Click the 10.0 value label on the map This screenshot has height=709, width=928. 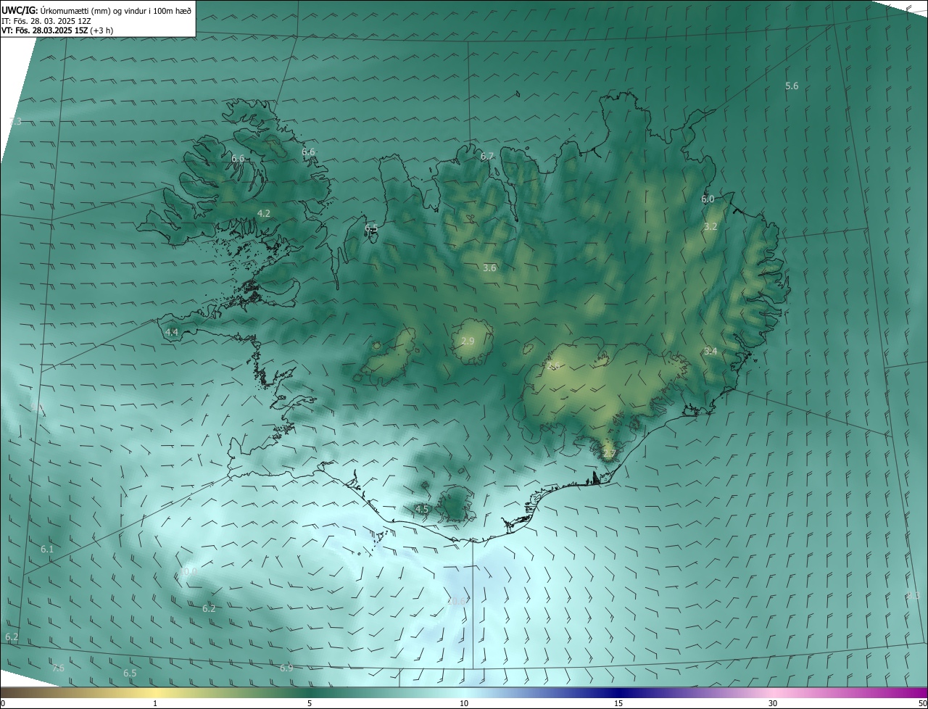[x=188, y=571]
